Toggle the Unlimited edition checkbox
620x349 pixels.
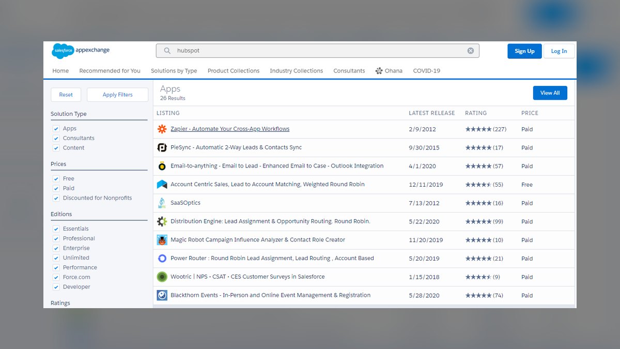pos(56,258)
